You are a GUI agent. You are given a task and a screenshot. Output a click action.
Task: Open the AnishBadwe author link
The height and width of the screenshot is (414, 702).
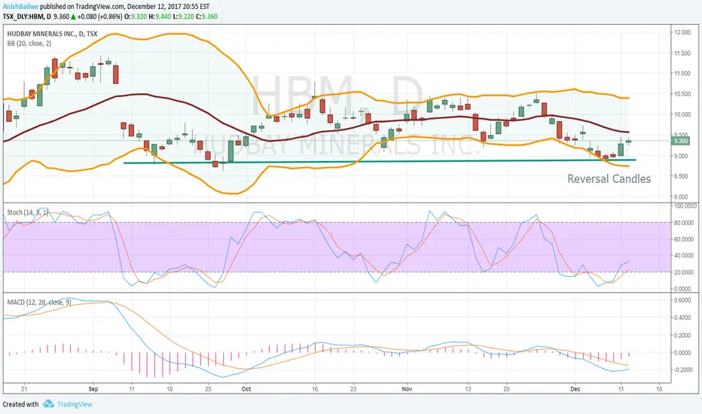coord(20,7)
